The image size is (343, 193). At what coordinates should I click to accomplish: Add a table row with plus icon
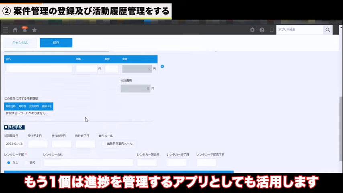point(162,66)
